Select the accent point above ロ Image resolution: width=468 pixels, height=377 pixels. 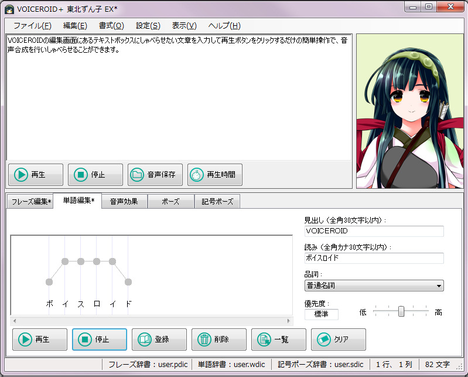(x=97, y=261)
